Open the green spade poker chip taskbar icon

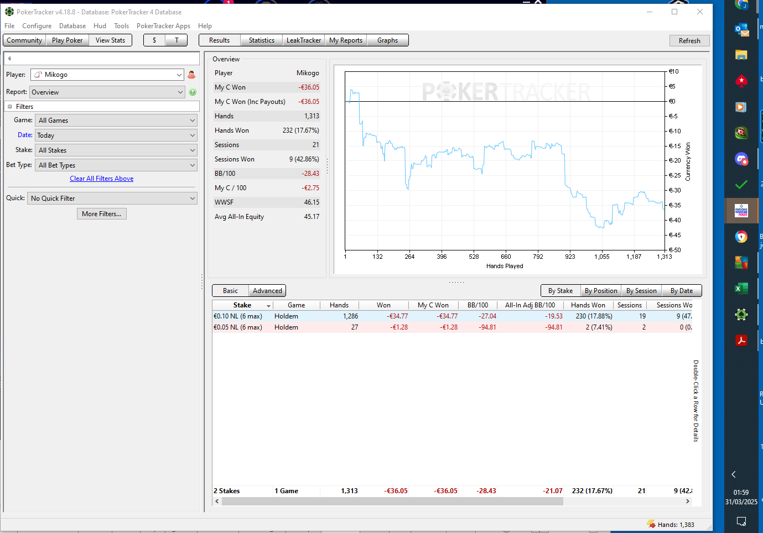point(741,315)
